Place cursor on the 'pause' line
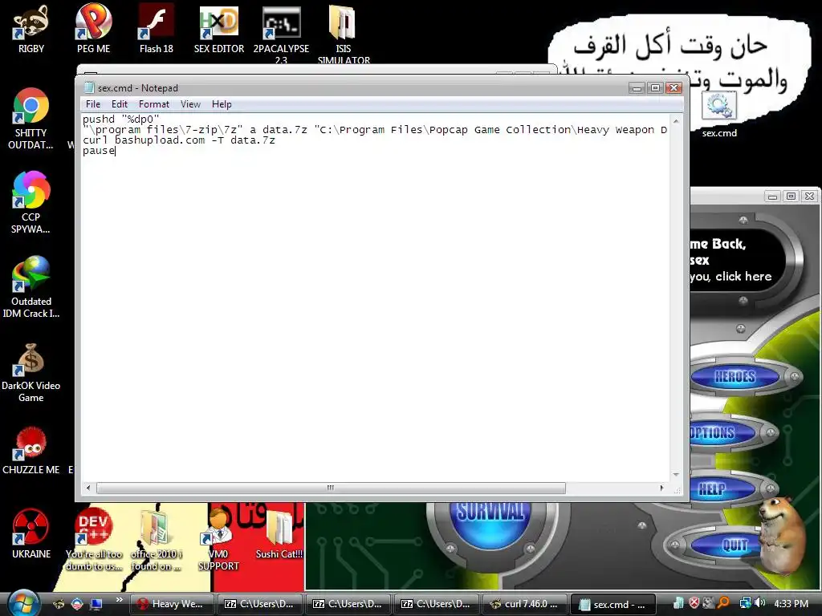The width and height of the screenshot is (822, 616). (x=99, y=151)
